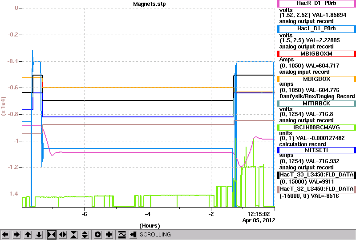
Task: Select the HacR_D1_P0rb curve label
Action: click(x=316, y=4)
